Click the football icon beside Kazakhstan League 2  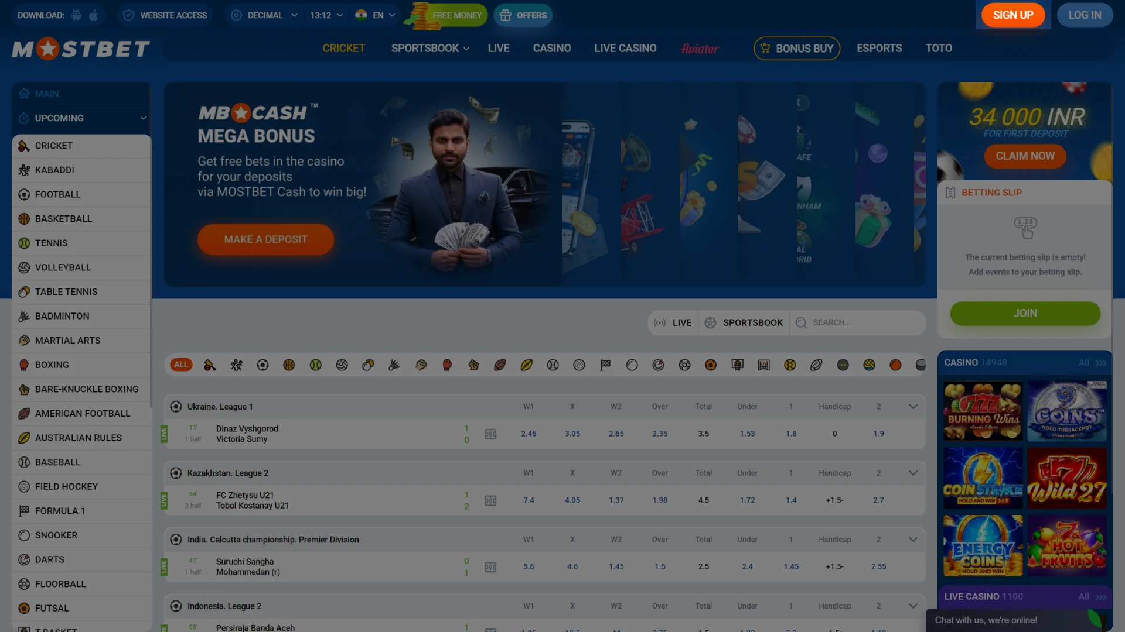click(x=176, y=473)
